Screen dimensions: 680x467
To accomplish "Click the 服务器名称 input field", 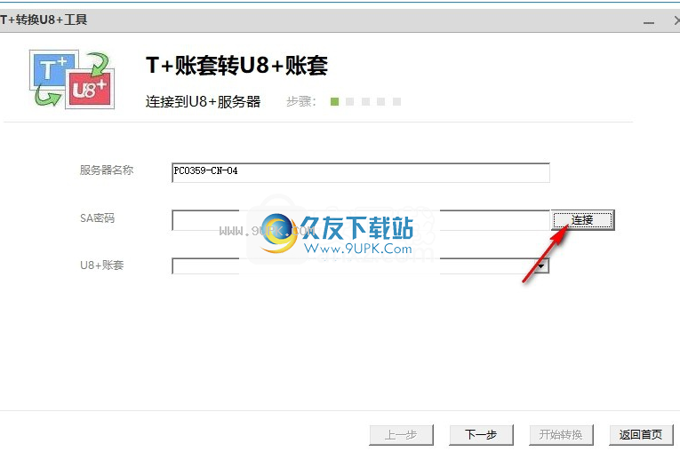I will pos(361,172).
